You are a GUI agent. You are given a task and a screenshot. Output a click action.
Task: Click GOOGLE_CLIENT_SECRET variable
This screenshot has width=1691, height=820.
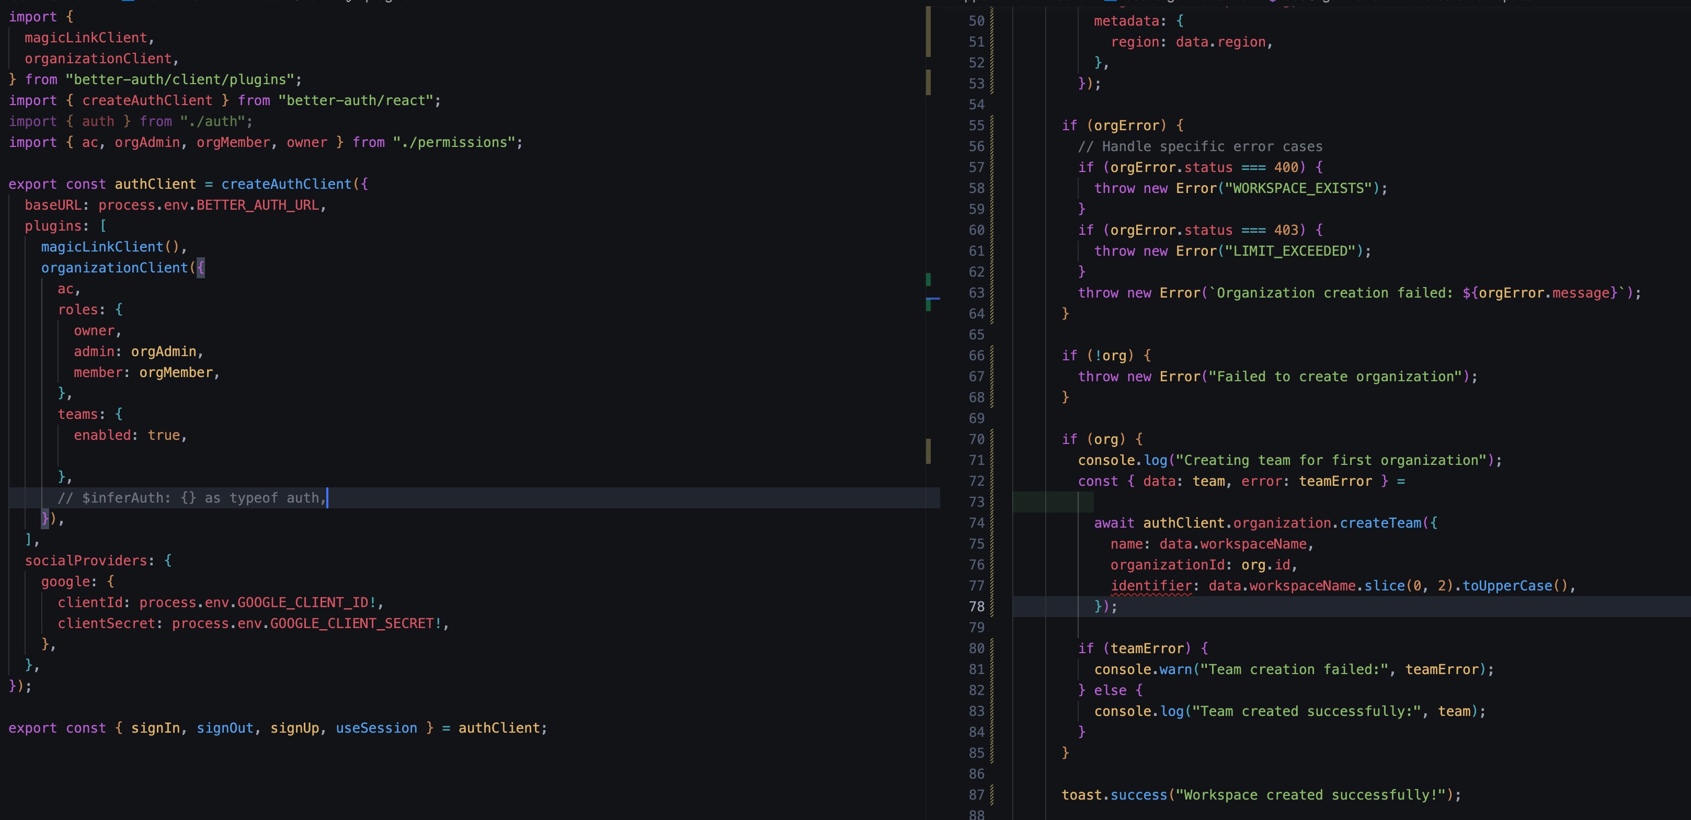[352, 624]
